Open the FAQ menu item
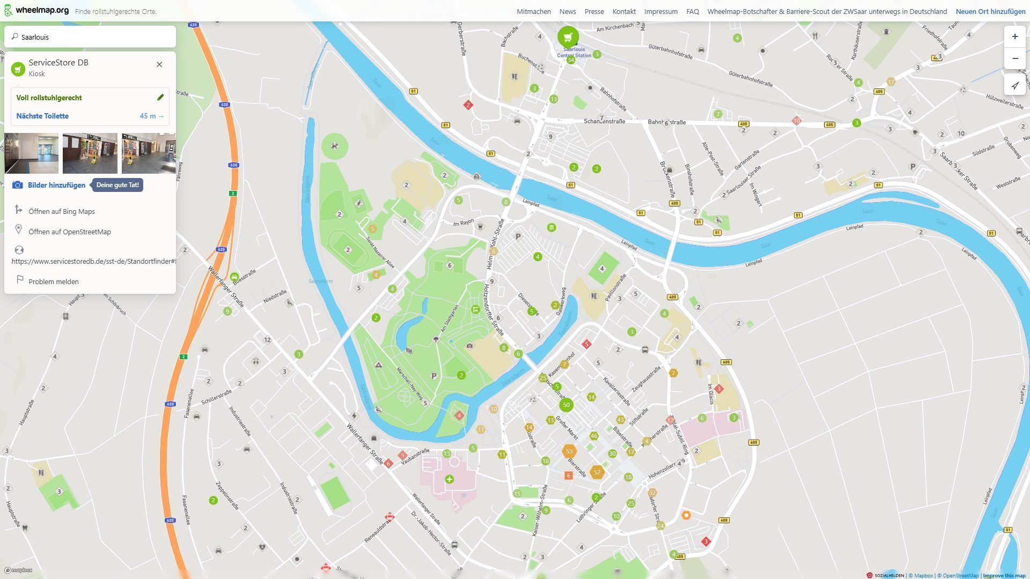 point(692,11)
